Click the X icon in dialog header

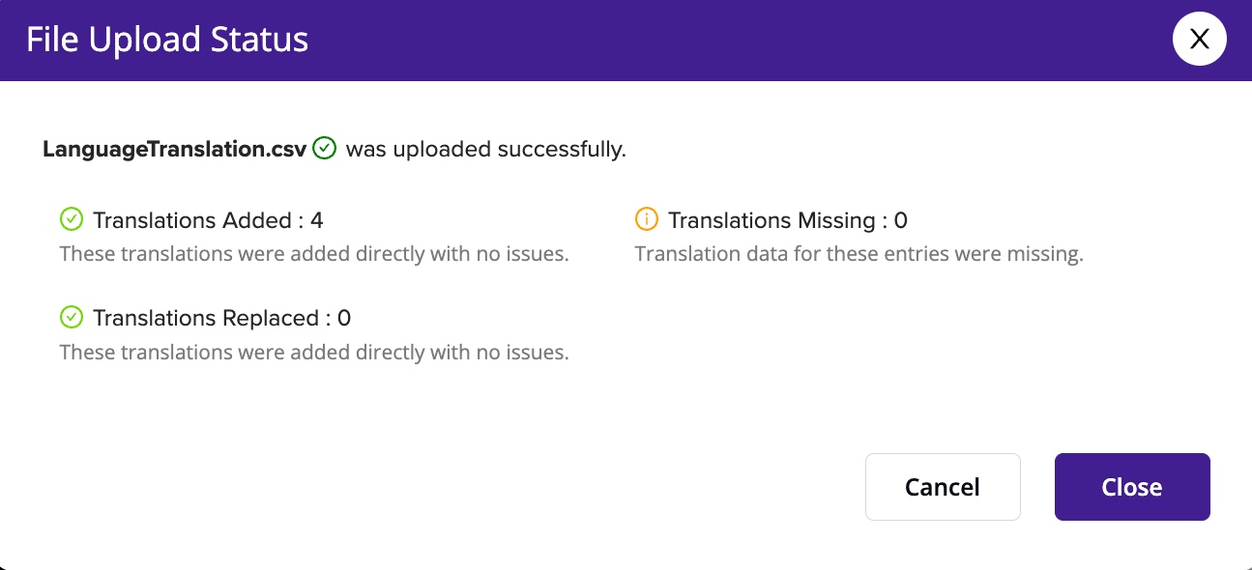1199,39
